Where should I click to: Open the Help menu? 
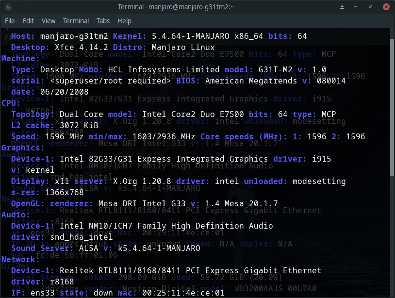pyautogui.click(x=124, y=21)
